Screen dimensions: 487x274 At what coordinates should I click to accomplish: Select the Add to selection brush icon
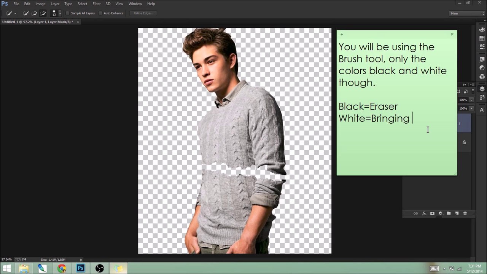click(35, 13)
